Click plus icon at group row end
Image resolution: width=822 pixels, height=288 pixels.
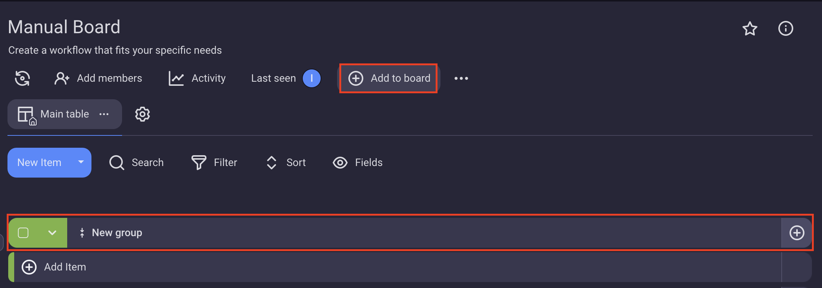pyautogui.click(x=797, y=233)
